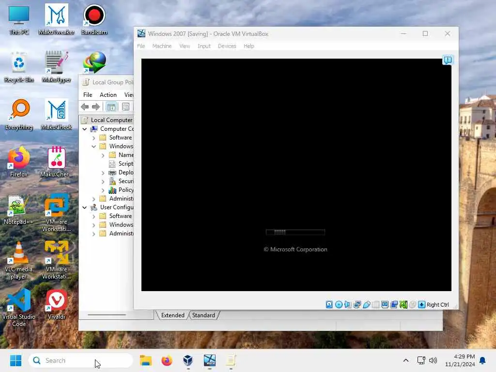Expand the Security Settings node
496x372 pixels.
(x=103, y=182)
